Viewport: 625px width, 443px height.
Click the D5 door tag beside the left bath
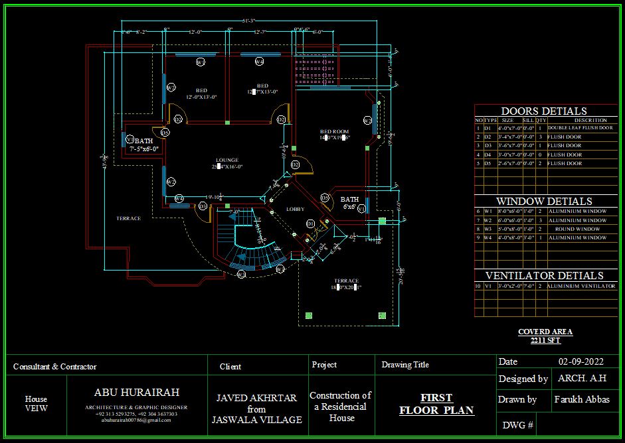pos(165,132)
